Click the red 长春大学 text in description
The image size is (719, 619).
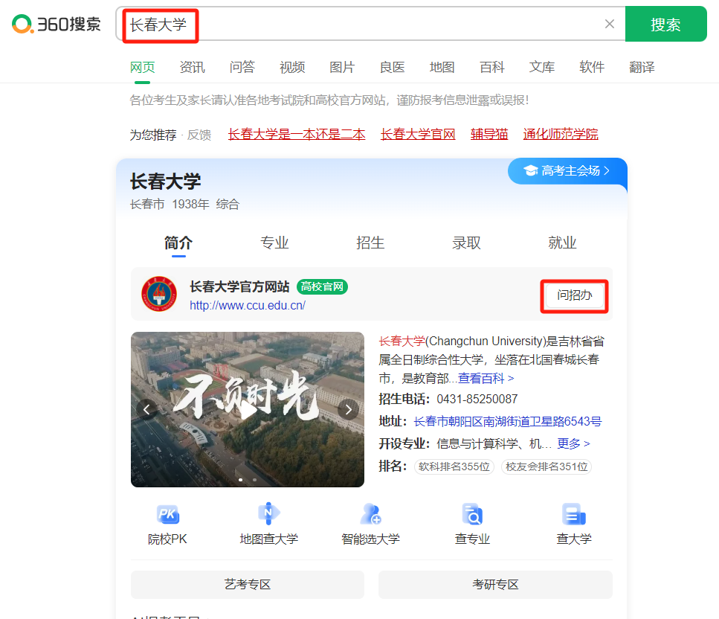pos(402,341)
